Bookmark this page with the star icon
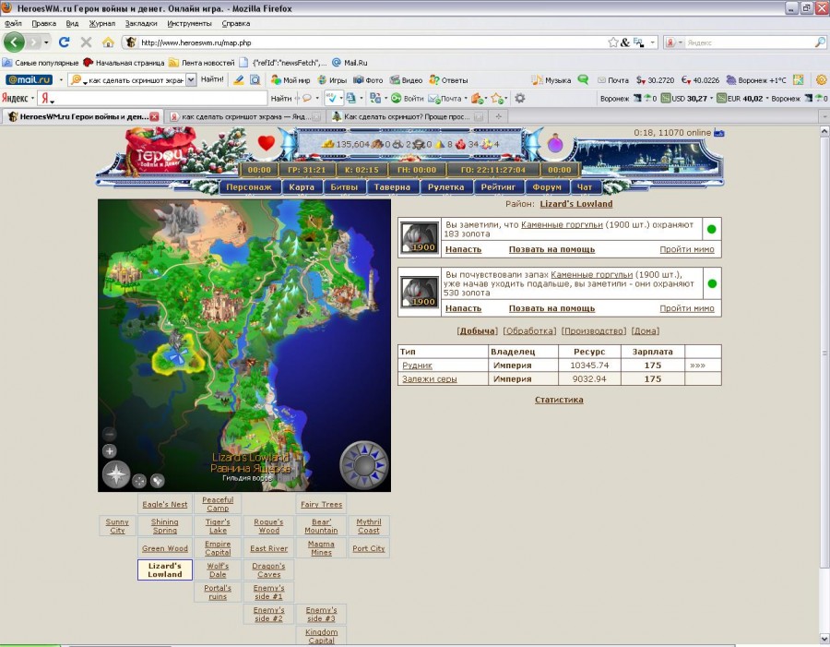The width and height of the screenshot is (830, 647). tap(613, 42)
